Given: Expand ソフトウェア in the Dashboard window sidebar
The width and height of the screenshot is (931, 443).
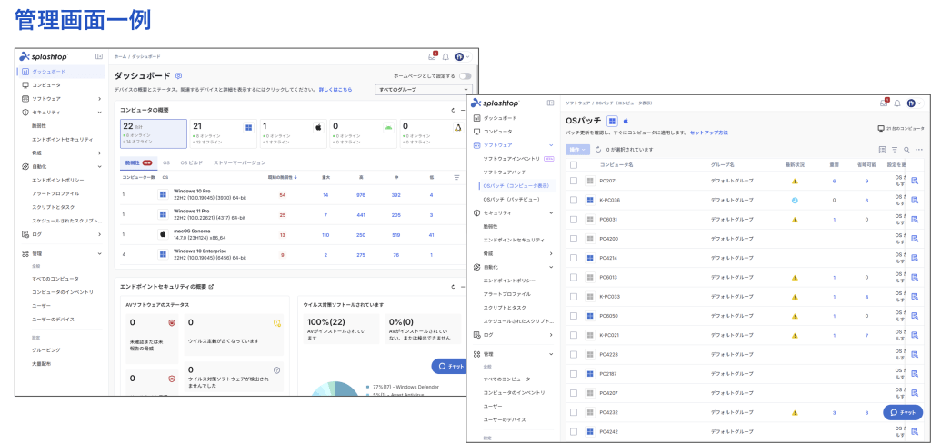Looking at the screenshot, I should coord(100,98).
